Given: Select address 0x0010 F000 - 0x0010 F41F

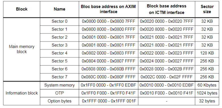Looking at the screenshot, I should tap(166, 93).
